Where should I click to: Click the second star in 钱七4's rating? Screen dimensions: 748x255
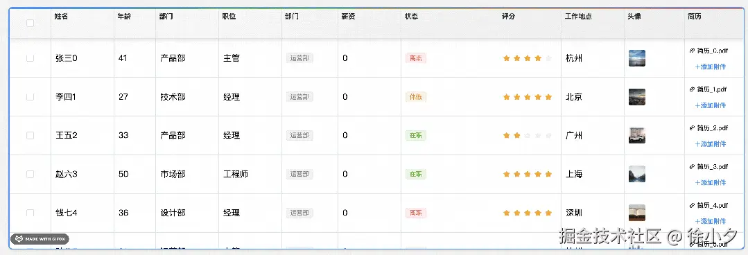coord(516,213)
